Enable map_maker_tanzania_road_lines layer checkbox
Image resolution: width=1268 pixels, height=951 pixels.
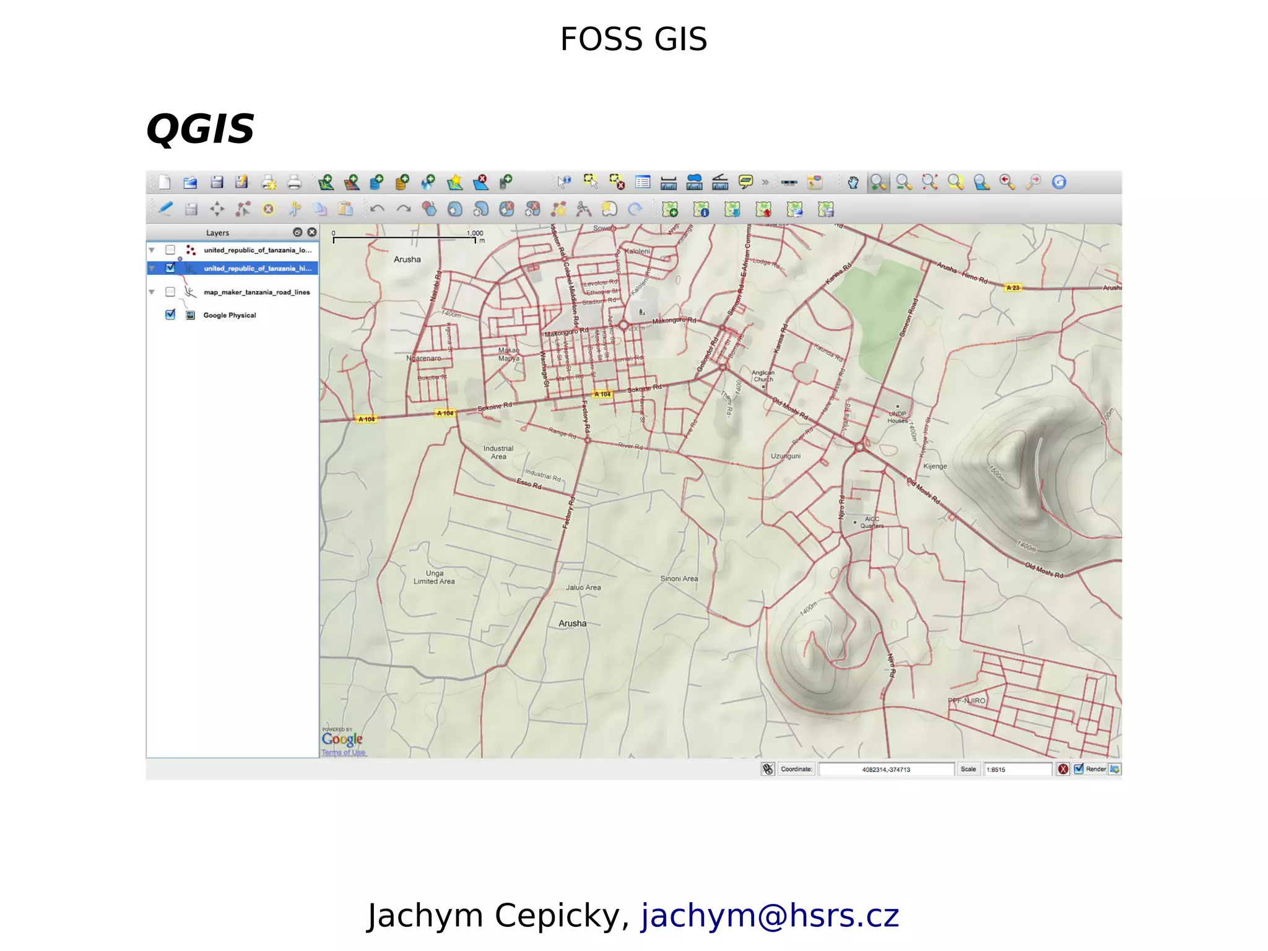[x=170, y=292]
